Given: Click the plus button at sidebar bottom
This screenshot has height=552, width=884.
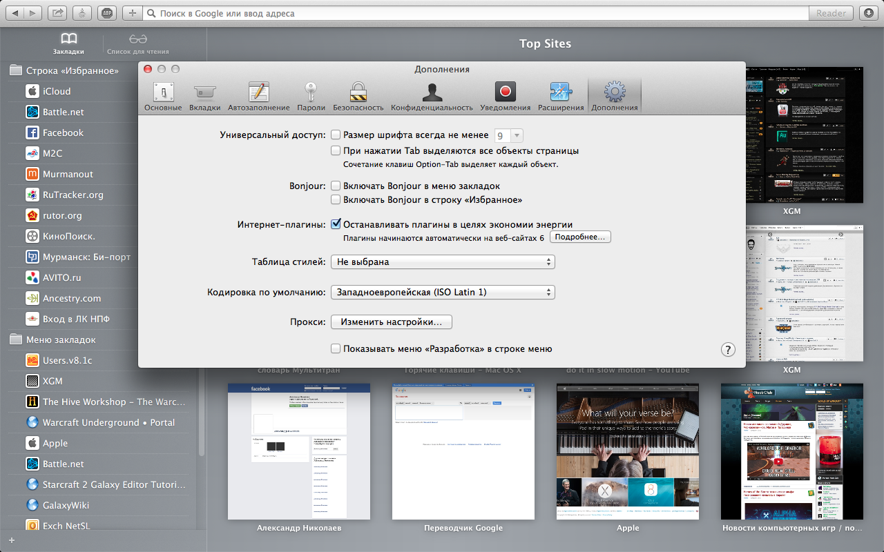Looking at the screenshot, I should [x=12, y=540].
